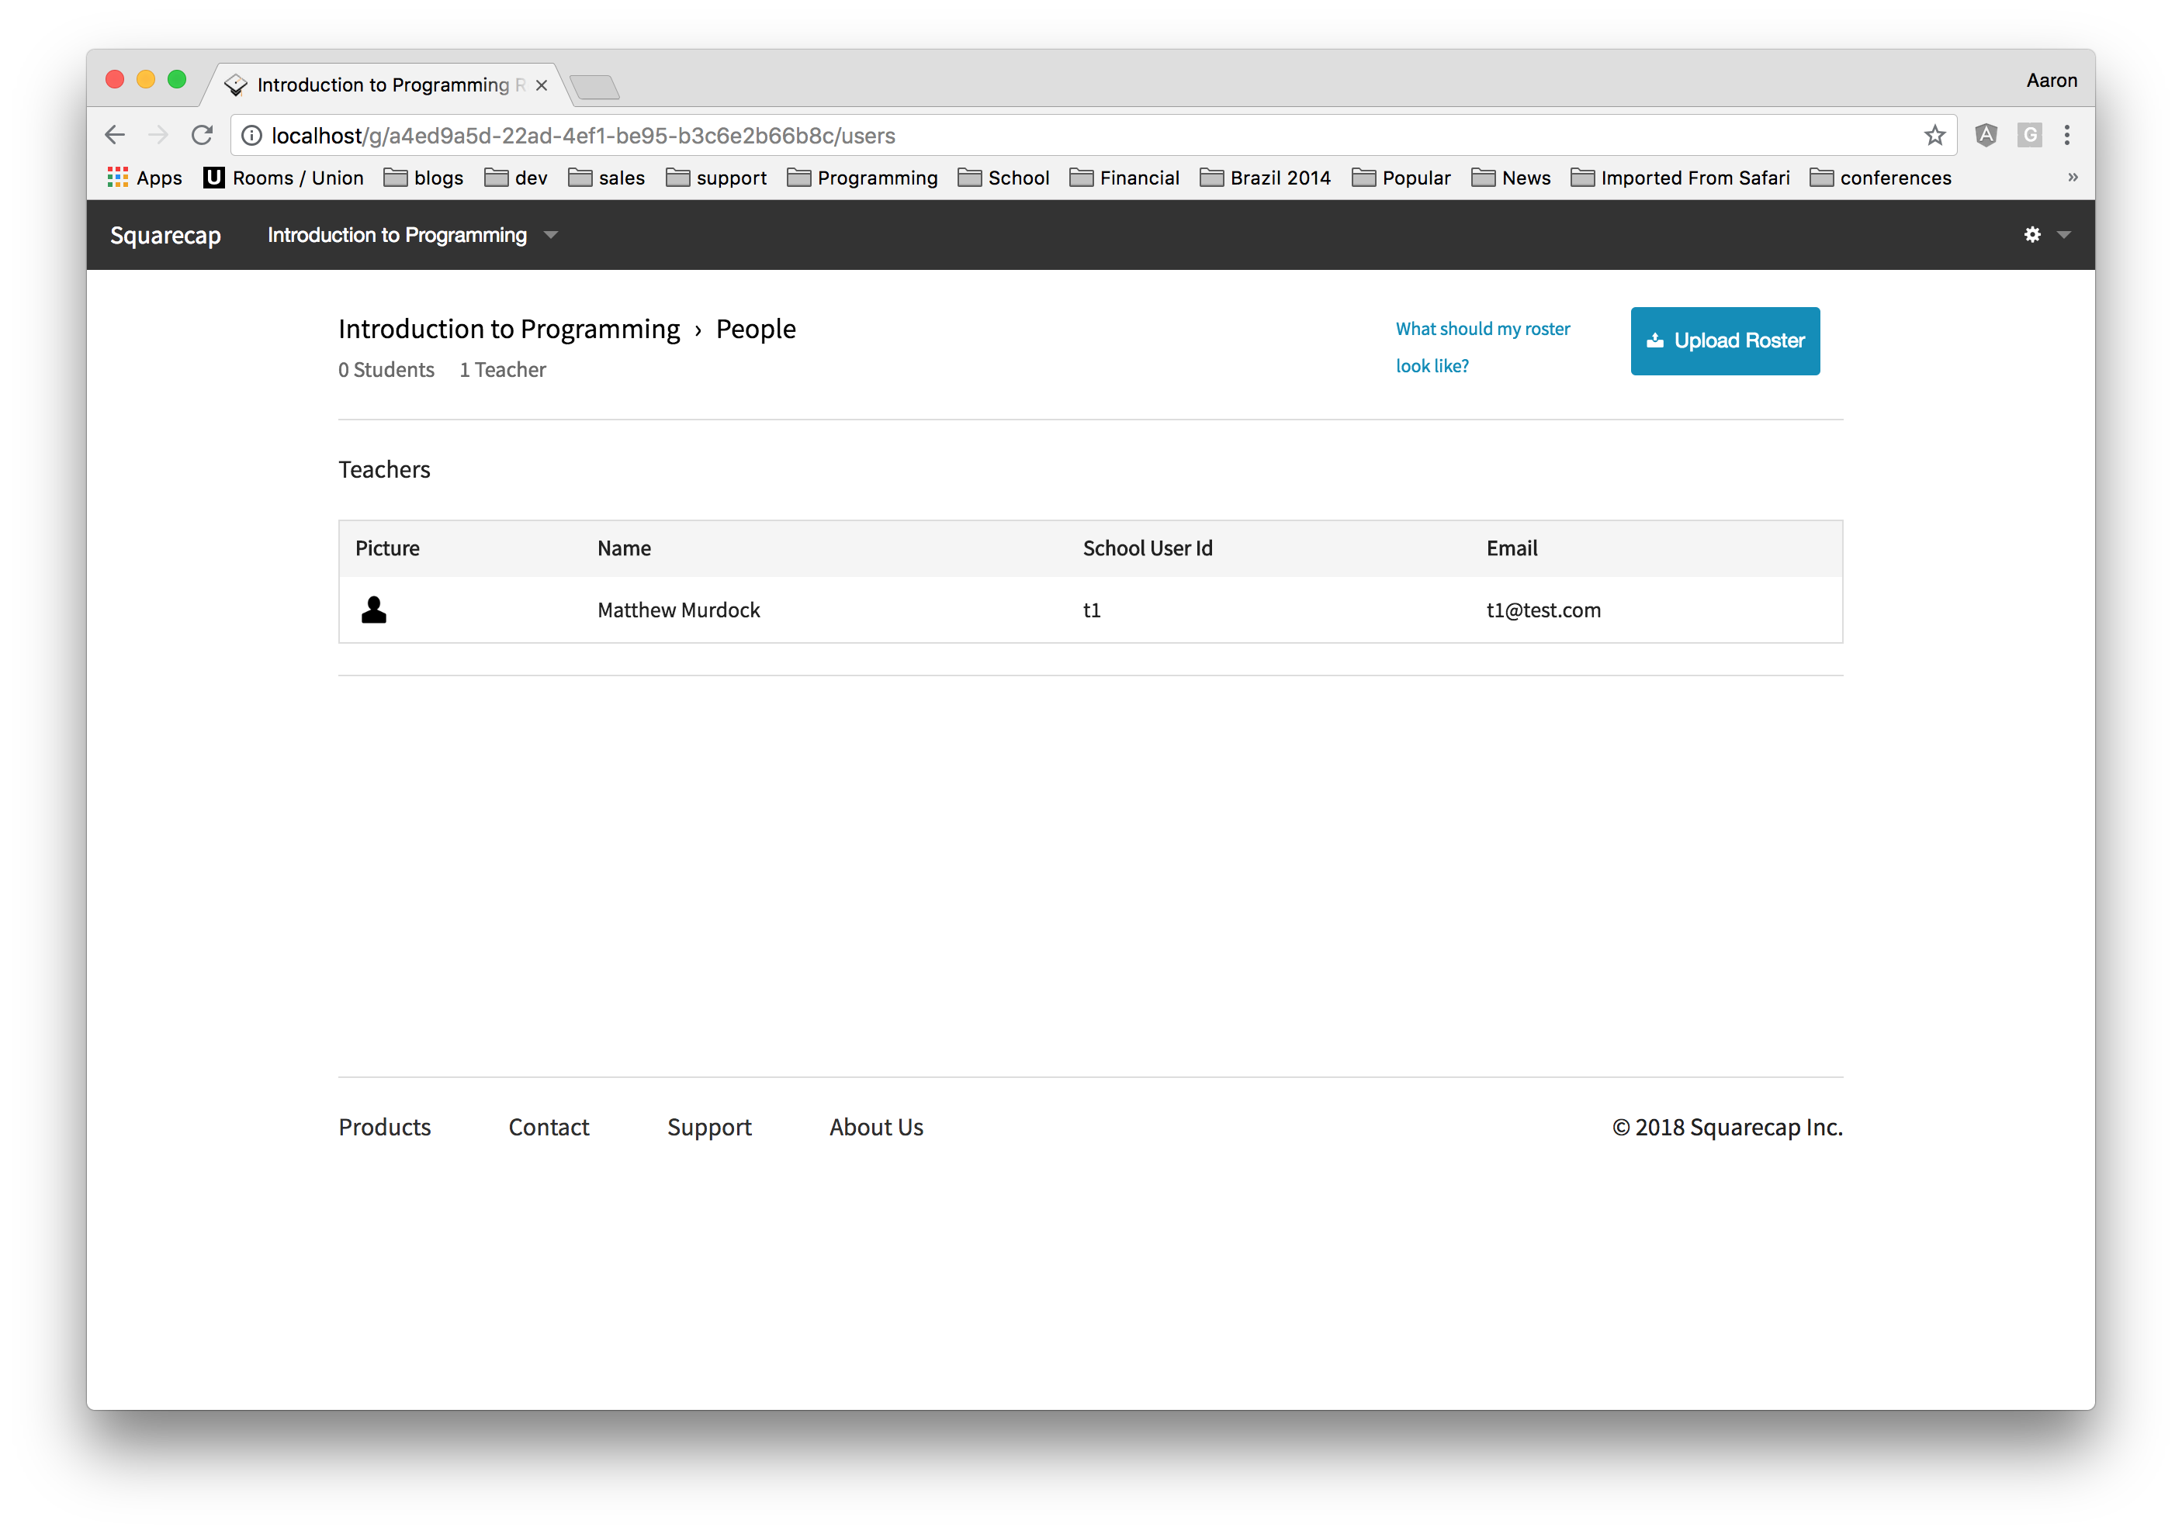
Task: Open the Apps grid shortcut
Action: click(x=144, y=178)
